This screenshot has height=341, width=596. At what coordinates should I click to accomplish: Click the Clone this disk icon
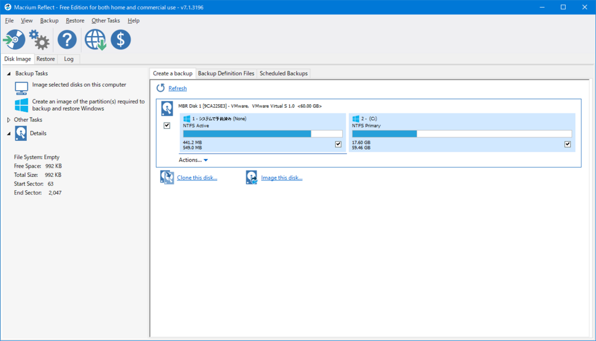pyautogui.click(x=167, y=177)
